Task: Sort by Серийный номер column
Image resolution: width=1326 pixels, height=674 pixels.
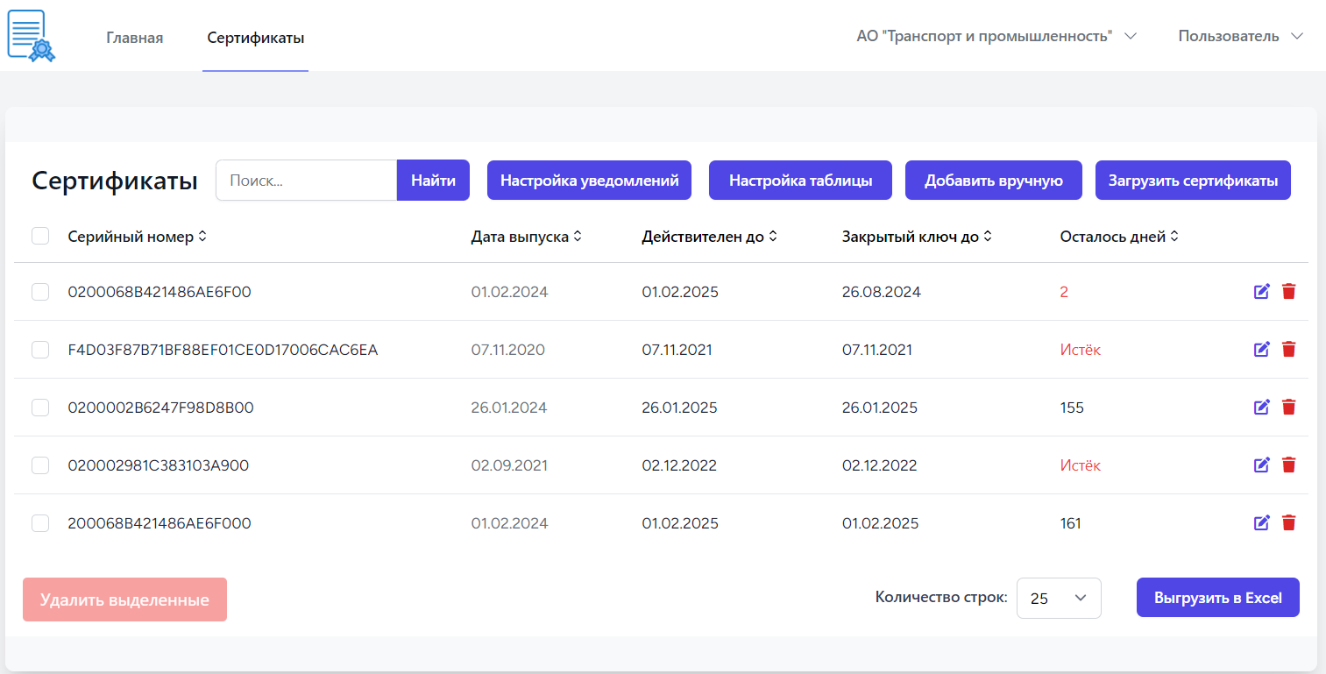Action: (137, 237)
